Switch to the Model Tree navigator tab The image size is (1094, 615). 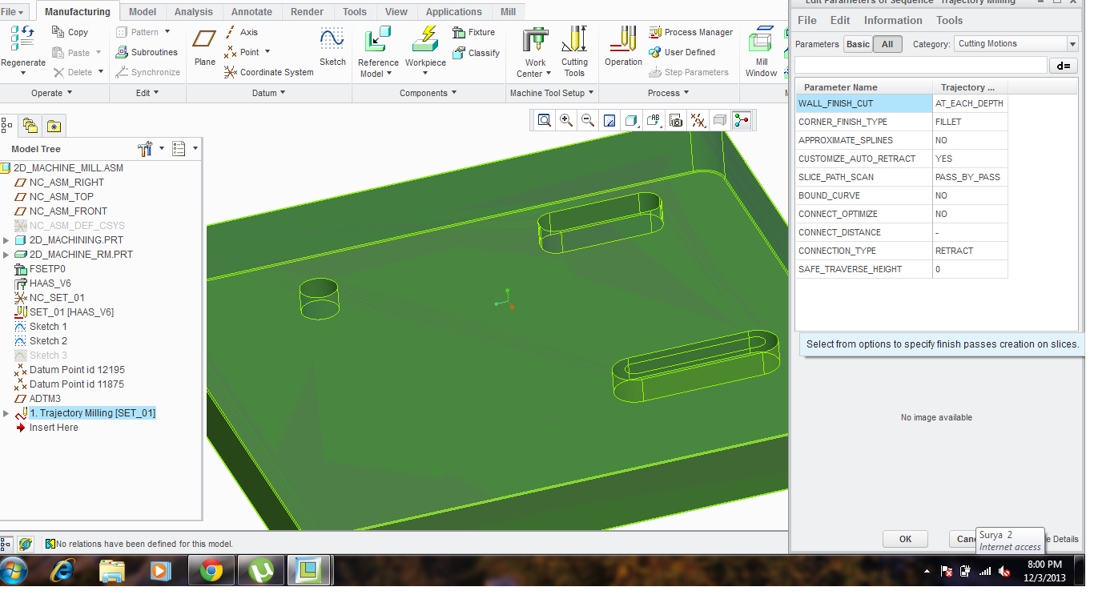coord(7,125)
